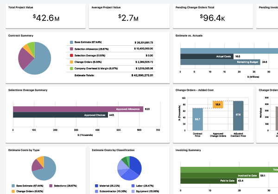Viewport: 278px width, 194px height.
Task: Select the Total Project Value card title
Action: (x=20, y=7)
